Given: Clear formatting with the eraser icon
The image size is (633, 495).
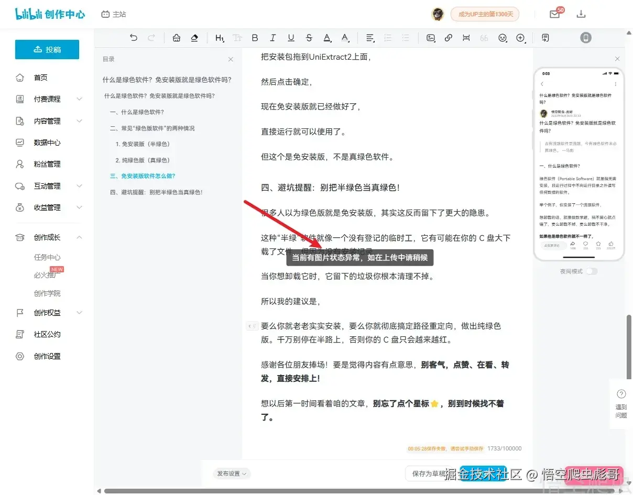Looking at the screenshot, I should point(194,38).
